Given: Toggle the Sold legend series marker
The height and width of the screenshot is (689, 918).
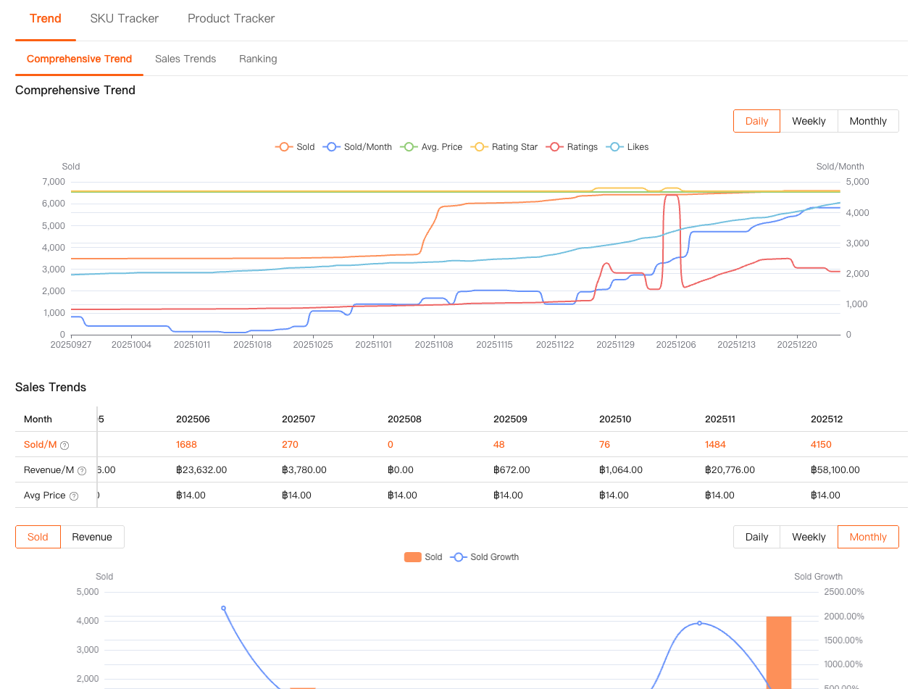Looking at the screenshot, I should coord(284,147).
